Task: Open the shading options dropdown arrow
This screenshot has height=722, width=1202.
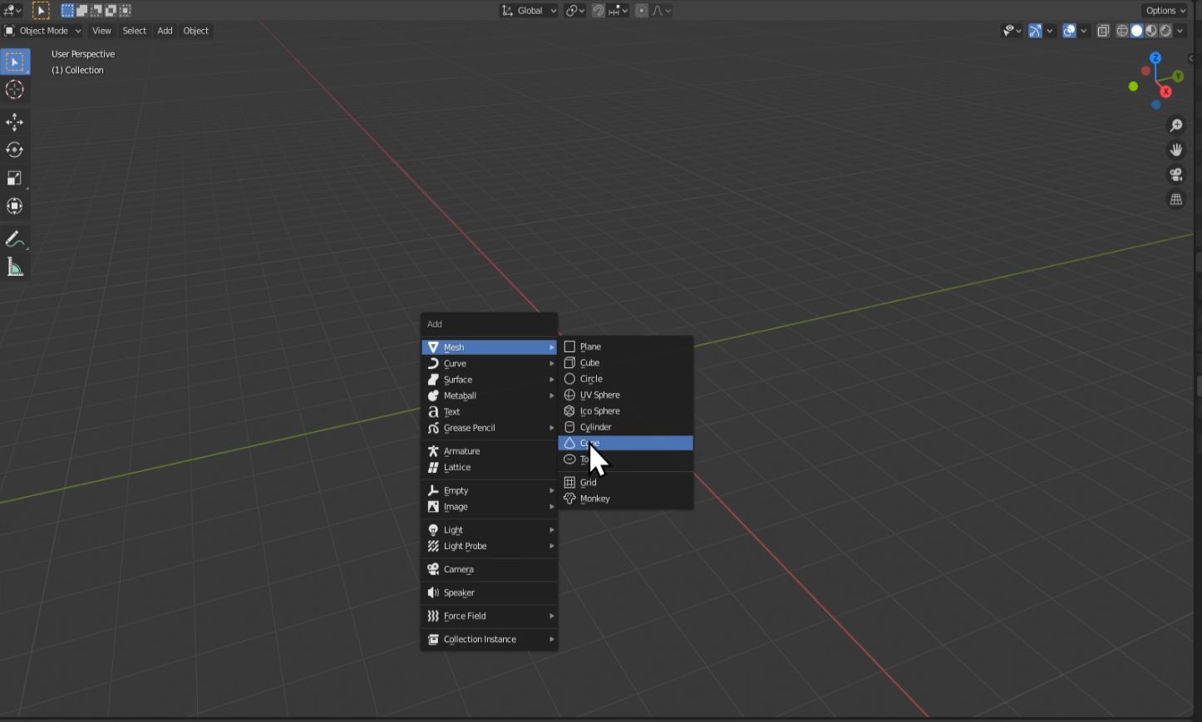Action: [1180, 31]
